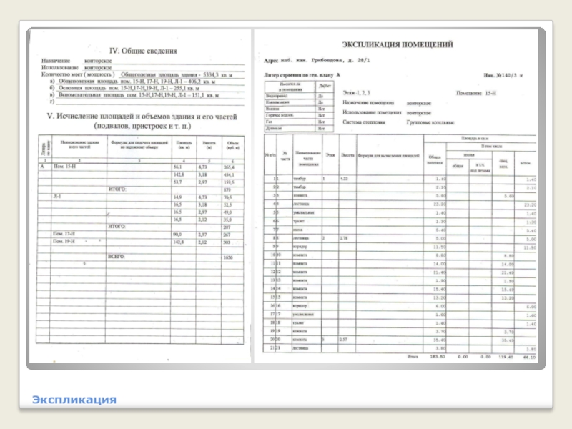Click the height value '4.33'
This screenshot has height=429, width=572.
click(x=344, y=179)
